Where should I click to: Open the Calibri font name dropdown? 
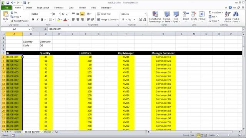[51, 14]
